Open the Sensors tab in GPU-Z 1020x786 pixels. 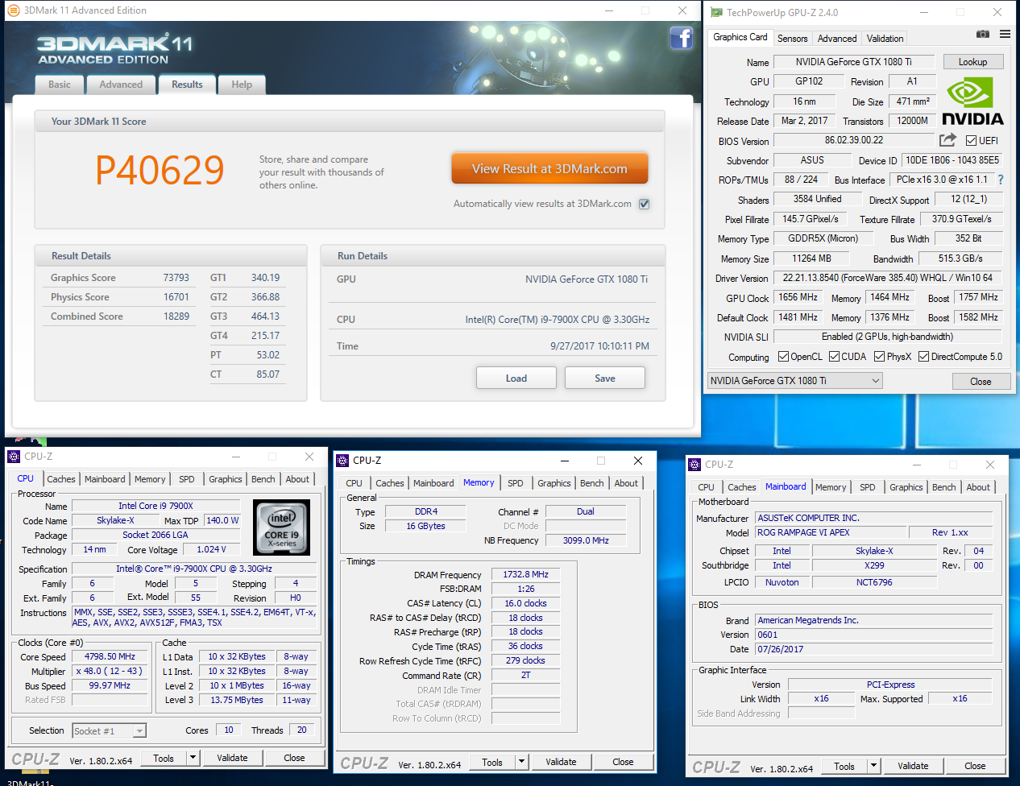[792, 39]
